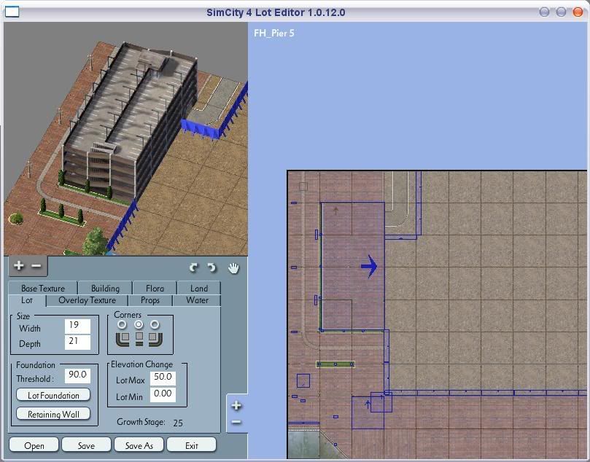Zoom in the 3D preview with plus icon

[x=18, y=265]
